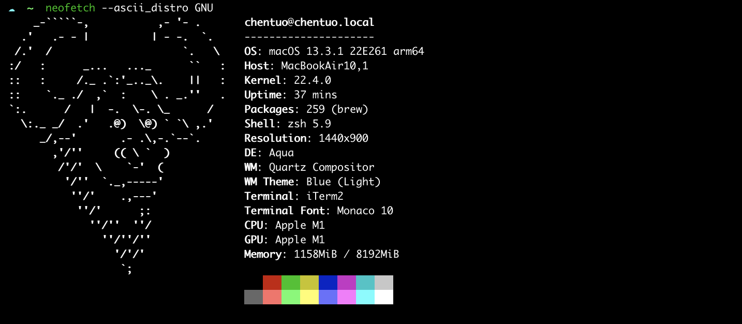The image size is (742, 324).
Task: Click the Memory 1158MiB / 8192MiB line
Action: [x=321, y=254]
